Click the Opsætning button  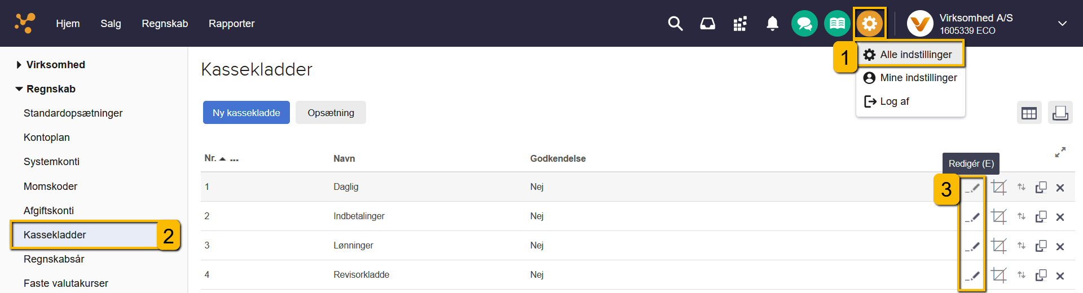pos(331,113)
